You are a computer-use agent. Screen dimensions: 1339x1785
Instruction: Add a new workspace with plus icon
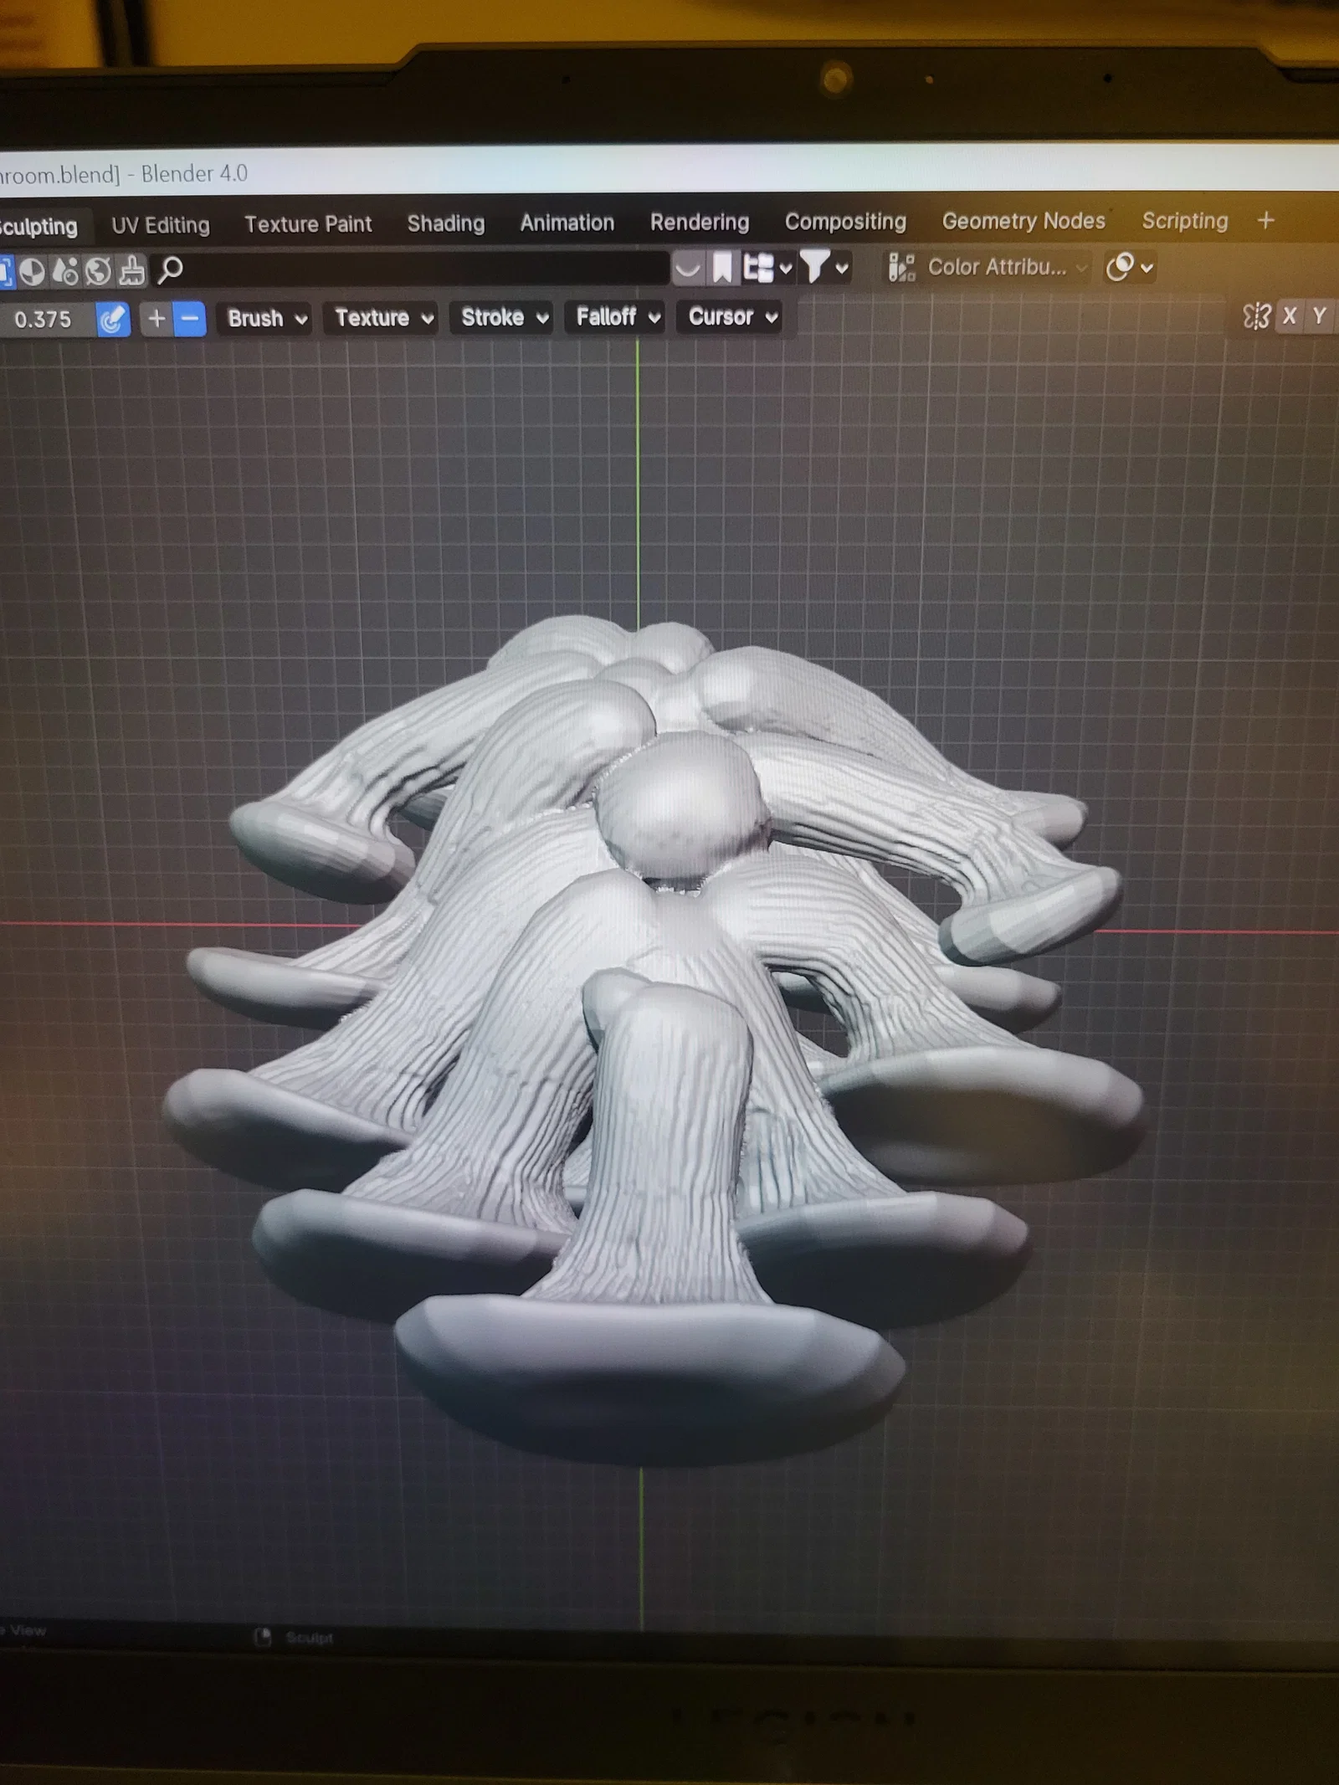[1266, 221]
